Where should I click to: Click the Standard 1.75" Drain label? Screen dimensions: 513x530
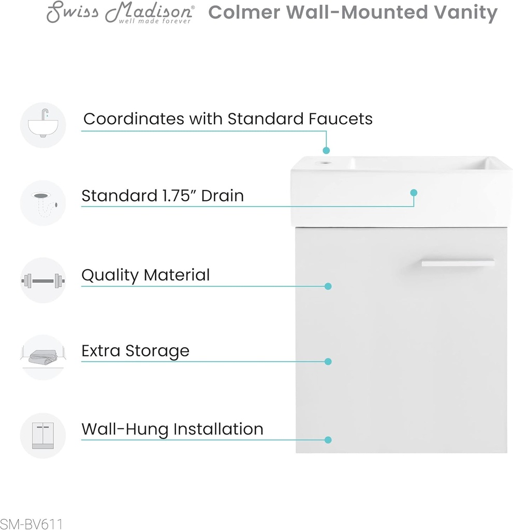(x=163, y=196)
